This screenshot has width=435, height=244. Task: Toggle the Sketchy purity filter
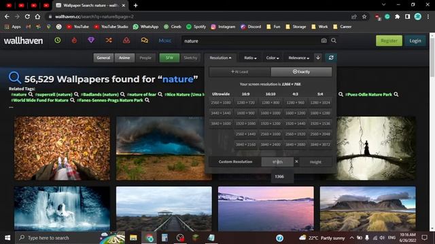tap(190, 58)
